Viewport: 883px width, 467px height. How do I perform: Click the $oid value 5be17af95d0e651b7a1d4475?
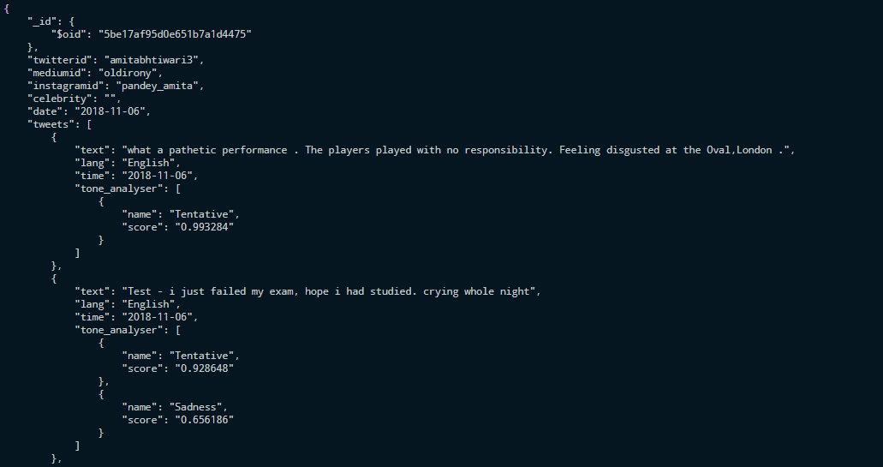coord(175,33)
